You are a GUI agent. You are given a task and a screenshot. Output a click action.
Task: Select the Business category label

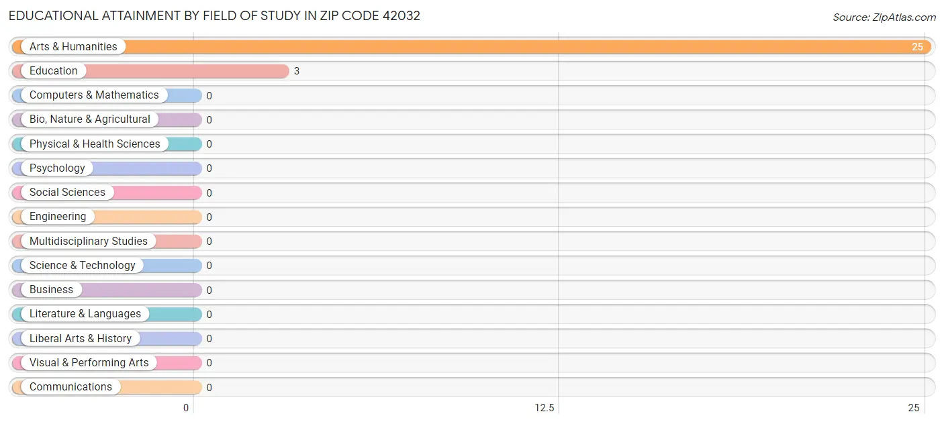coord(52,289)
